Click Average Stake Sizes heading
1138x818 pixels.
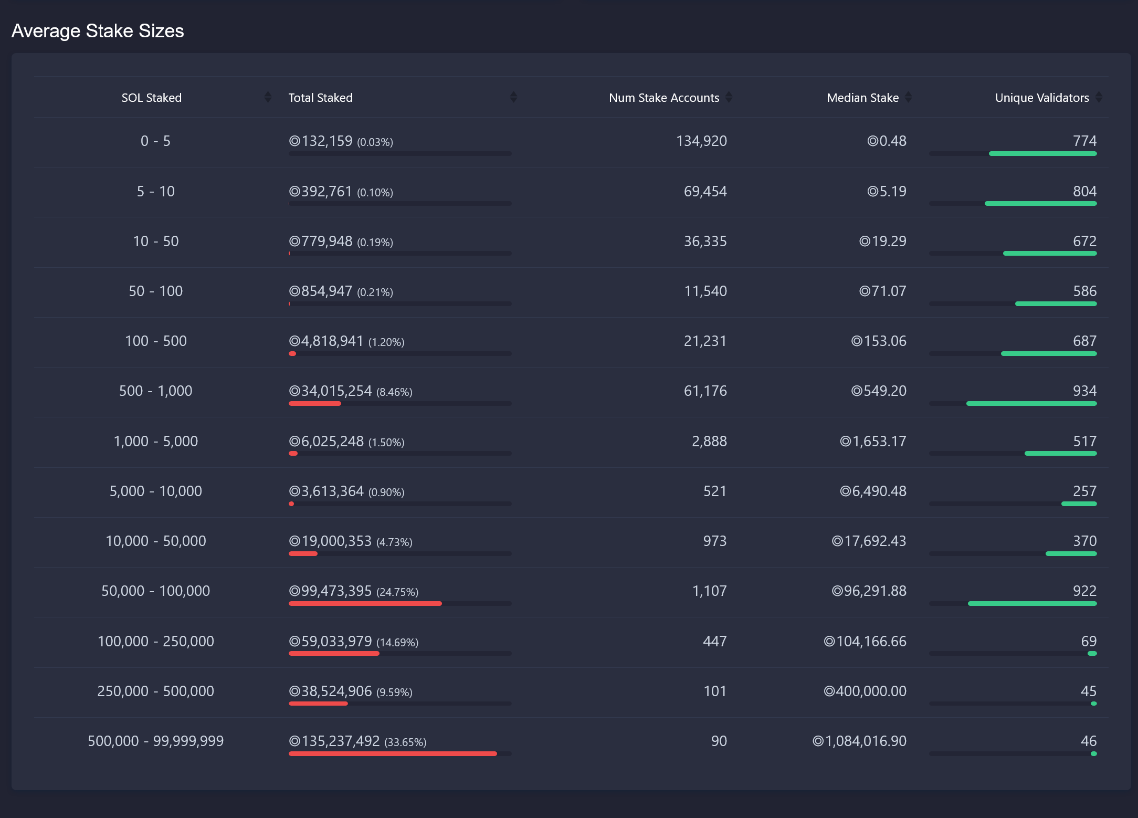98,31
